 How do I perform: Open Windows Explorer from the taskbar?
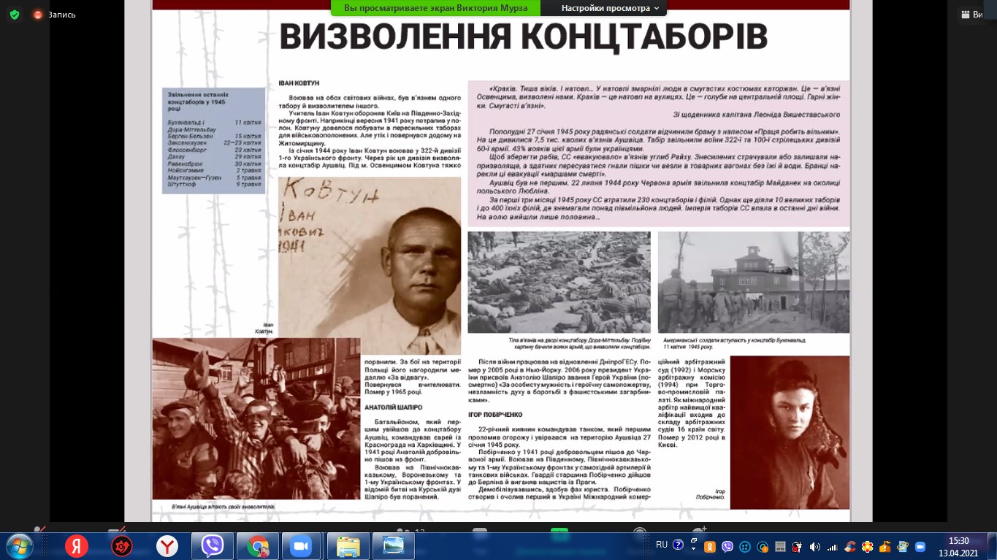(x=348, y=546)
